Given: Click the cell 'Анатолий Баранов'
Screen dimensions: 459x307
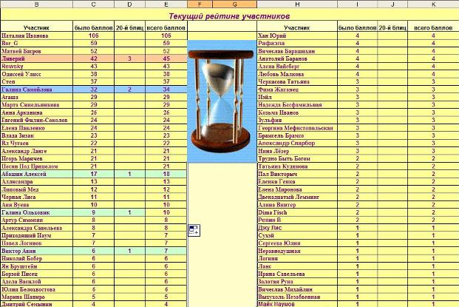Looking at the screenshot, I should (297, 58).
